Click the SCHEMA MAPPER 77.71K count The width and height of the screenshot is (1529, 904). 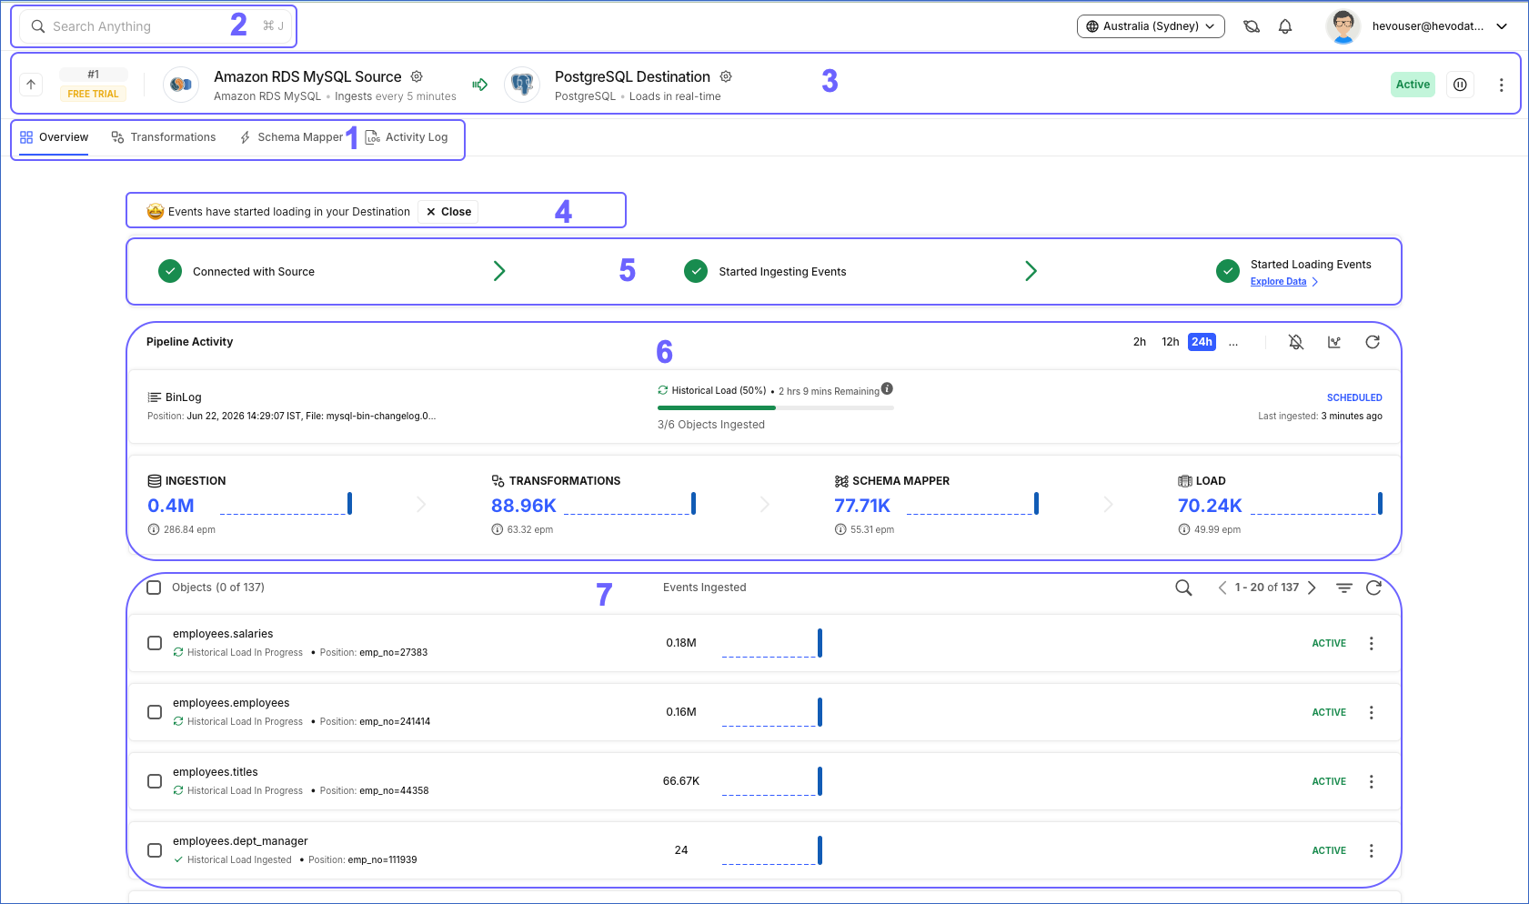[x=862, y=506]
